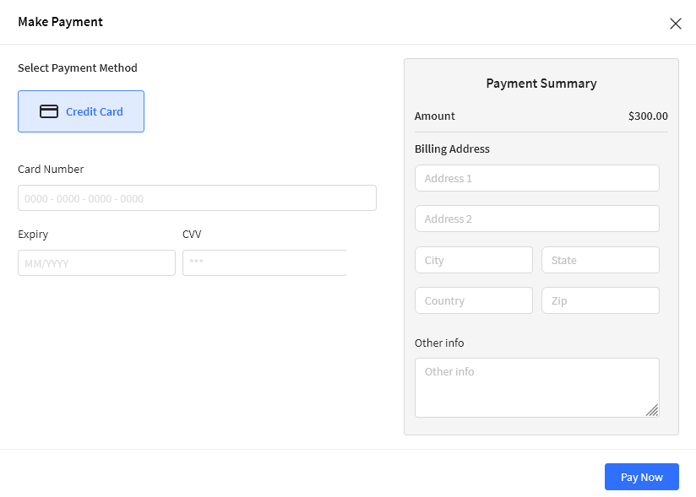This screenshot has width=696, height=497.
Task: Click the Zip code field
Action: click(601, 300)
